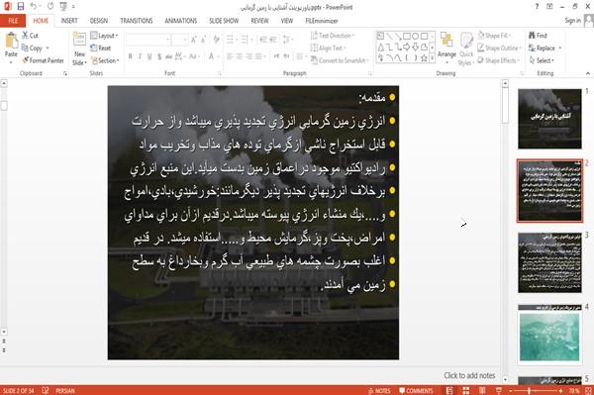Open Shape Fill dropdown
594x395 pixels.
494,36
